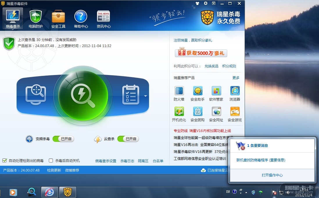
Task: Show hidden tray icons arrow
Action: coord(246,192)
